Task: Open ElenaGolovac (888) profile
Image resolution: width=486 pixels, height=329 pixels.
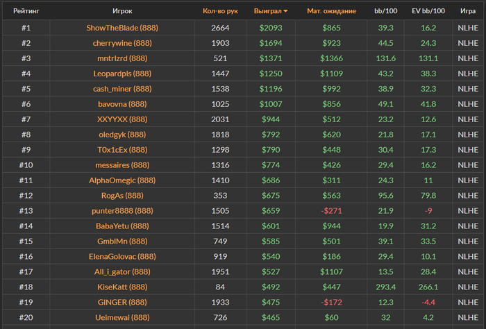Action: [122, 257]
